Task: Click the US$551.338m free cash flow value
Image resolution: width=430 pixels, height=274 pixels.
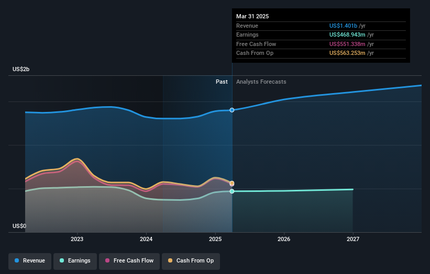Action: [x=347, y=44]
